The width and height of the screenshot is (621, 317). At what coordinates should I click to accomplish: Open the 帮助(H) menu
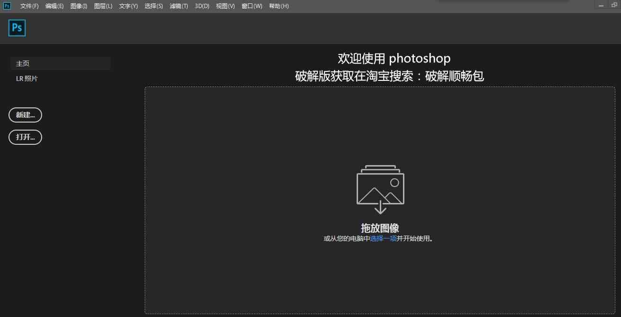(279, 6)
